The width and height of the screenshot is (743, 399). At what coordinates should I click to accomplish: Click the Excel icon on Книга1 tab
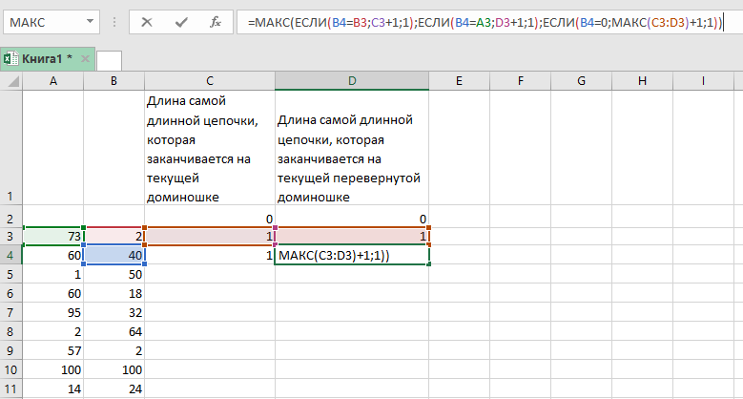tap(9, 59)
